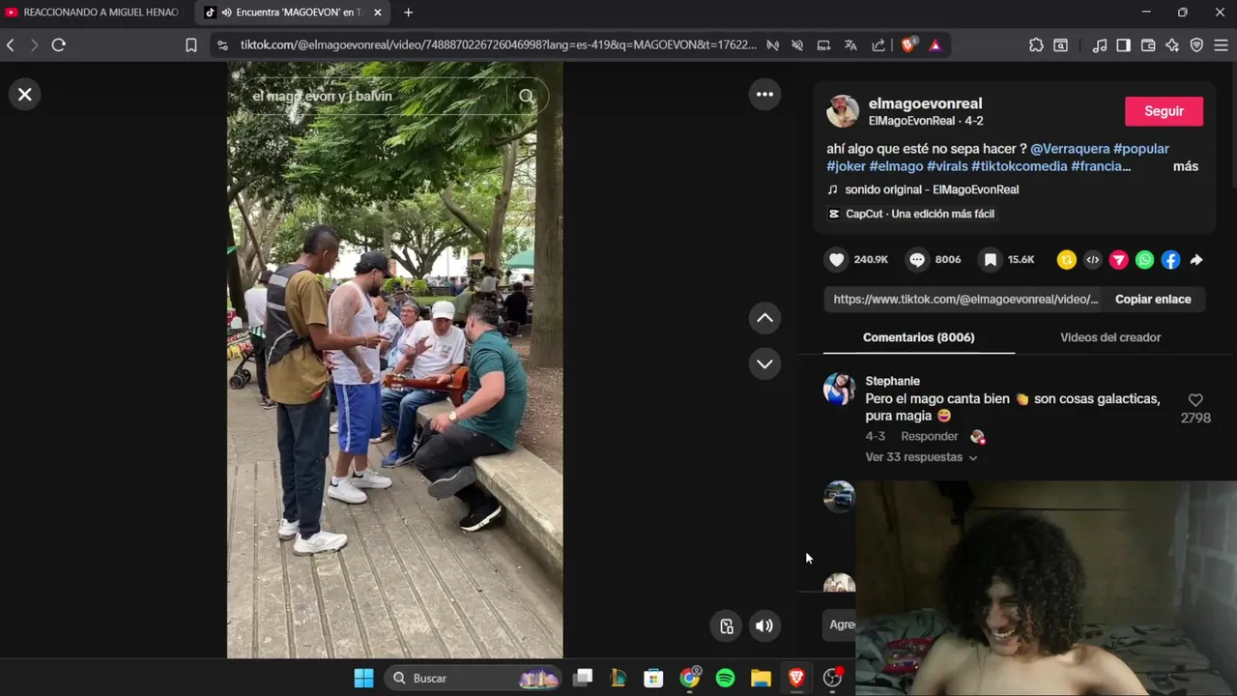Go to next video with down arrow
The width and height of the screenshot is (1237, 696).
pos(764,363)
